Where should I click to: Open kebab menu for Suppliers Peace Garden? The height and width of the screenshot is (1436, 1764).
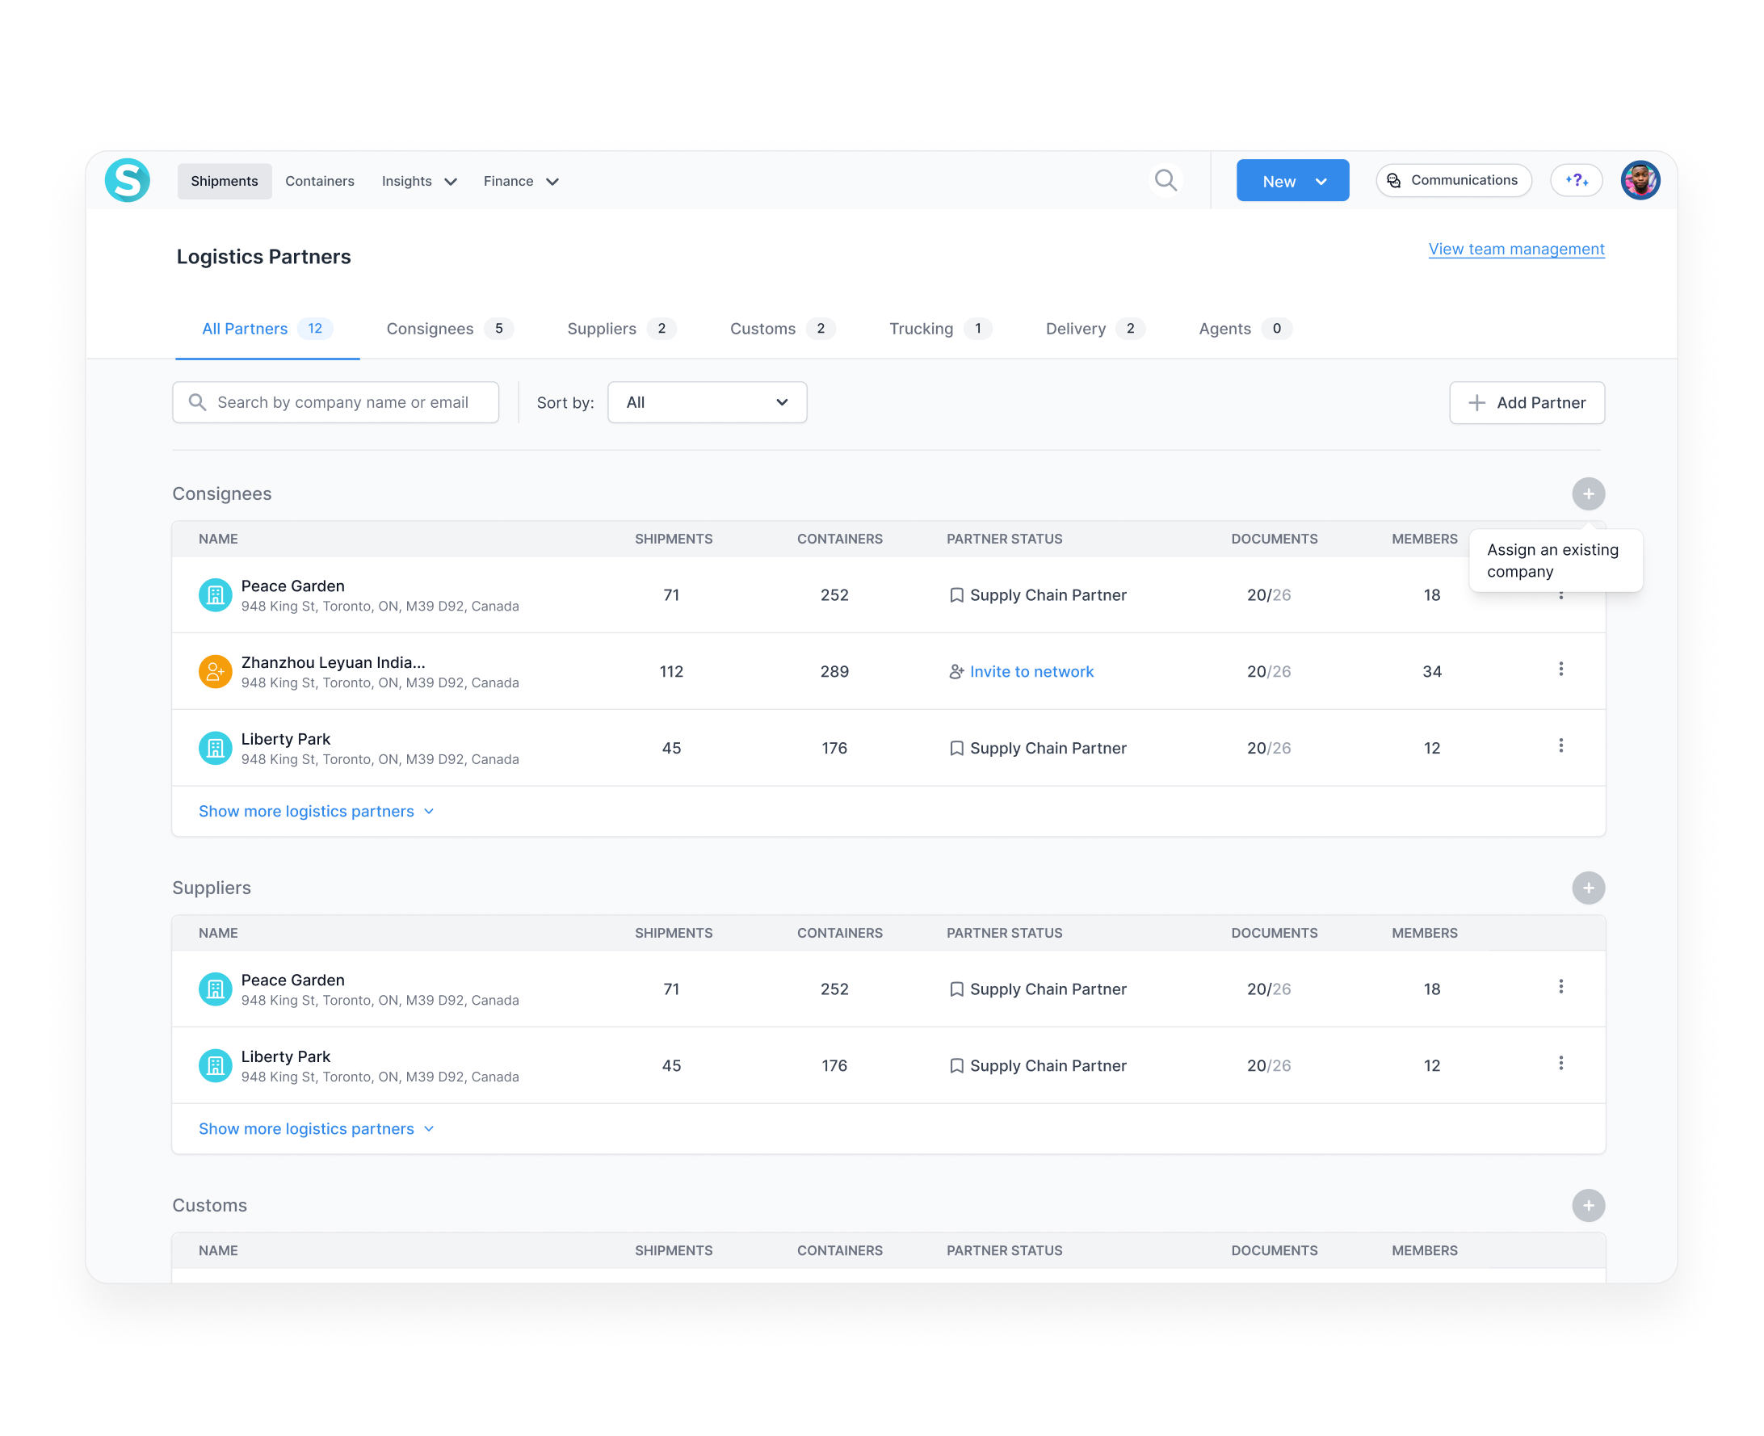point(1560,987)
